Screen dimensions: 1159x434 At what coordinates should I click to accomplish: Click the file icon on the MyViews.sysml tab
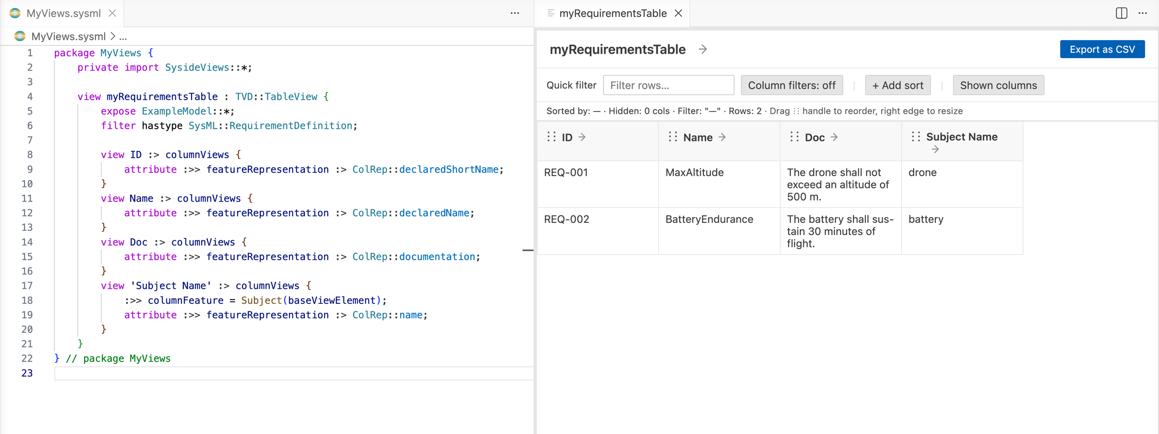coord(15,13)
